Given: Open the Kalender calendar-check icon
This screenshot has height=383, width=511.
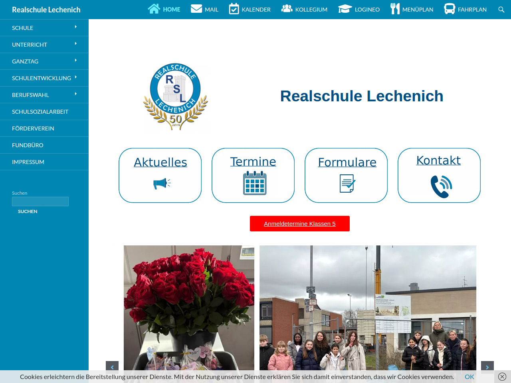Looking at the screenshot, I should [234, 9].
